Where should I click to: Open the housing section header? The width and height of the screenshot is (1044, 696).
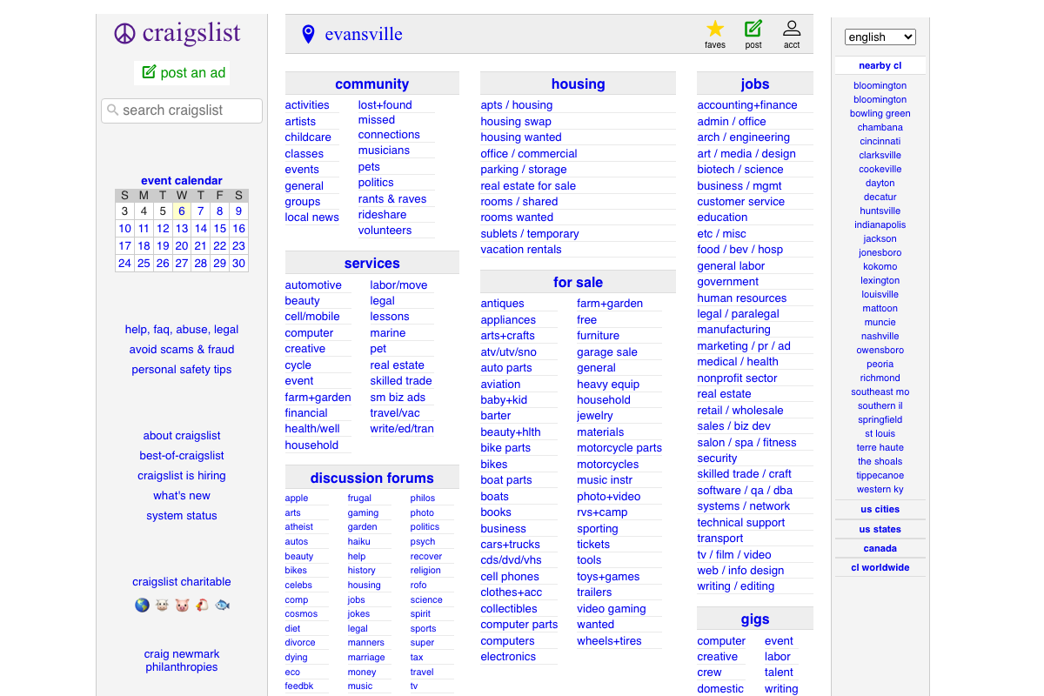[x=578, y=84]
